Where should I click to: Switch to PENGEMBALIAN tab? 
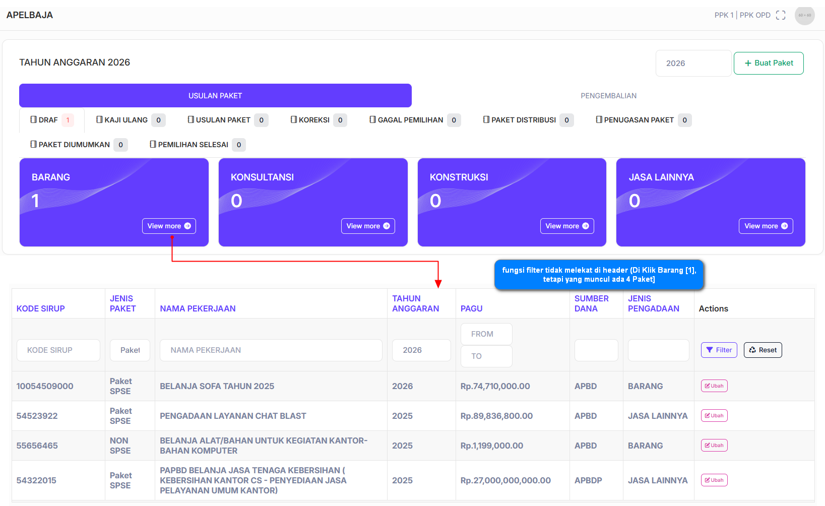click(608, 96)
